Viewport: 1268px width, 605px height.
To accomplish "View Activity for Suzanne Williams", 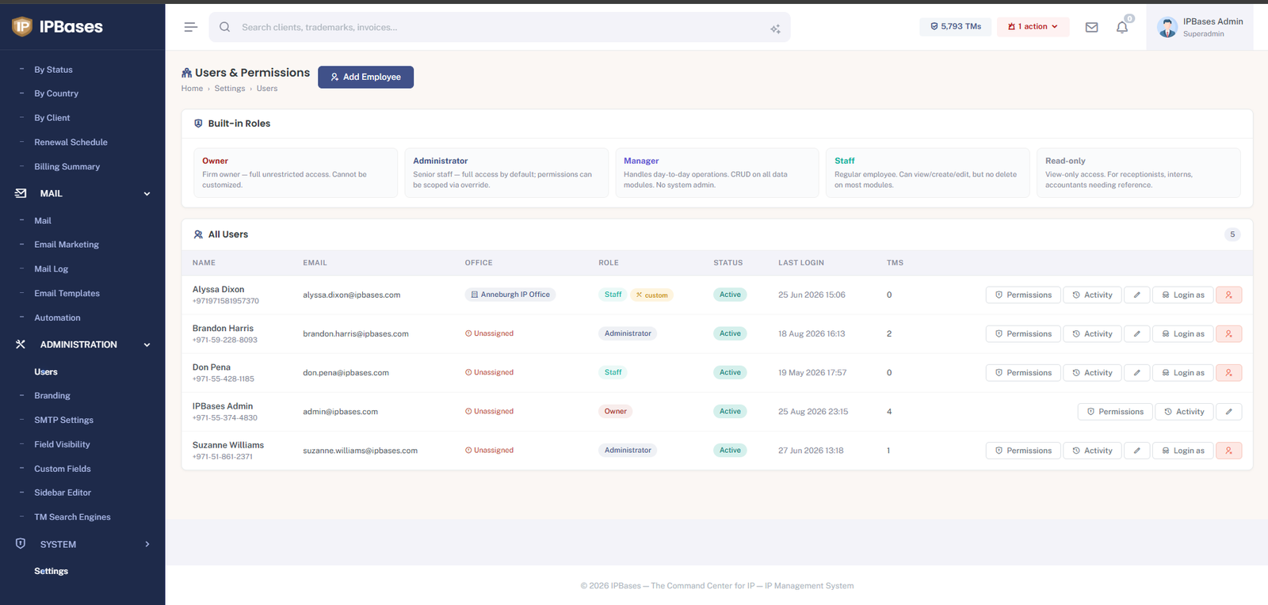I will (x=1092, y=450).
